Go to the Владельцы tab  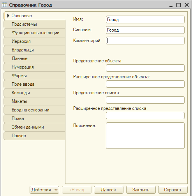(34, 50)
